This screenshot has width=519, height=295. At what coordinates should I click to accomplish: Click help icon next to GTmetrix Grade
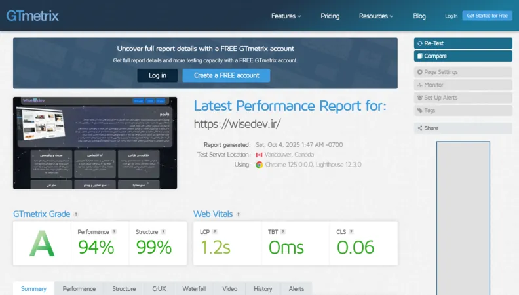(x=76, y=214)
